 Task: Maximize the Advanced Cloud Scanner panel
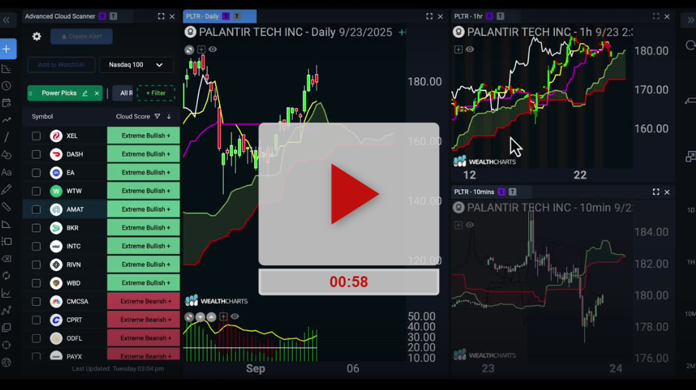tap(161, 16)
